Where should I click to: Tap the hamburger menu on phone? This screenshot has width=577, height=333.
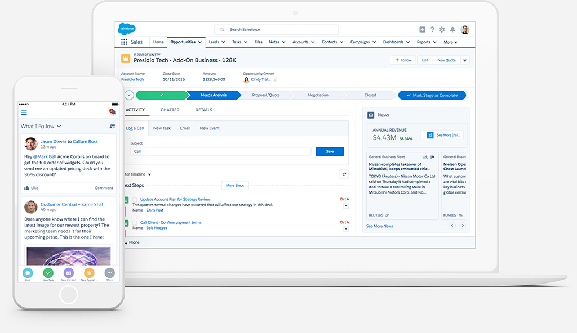24,112
